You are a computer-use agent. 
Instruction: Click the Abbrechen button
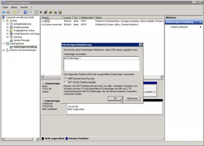[132, 98]
